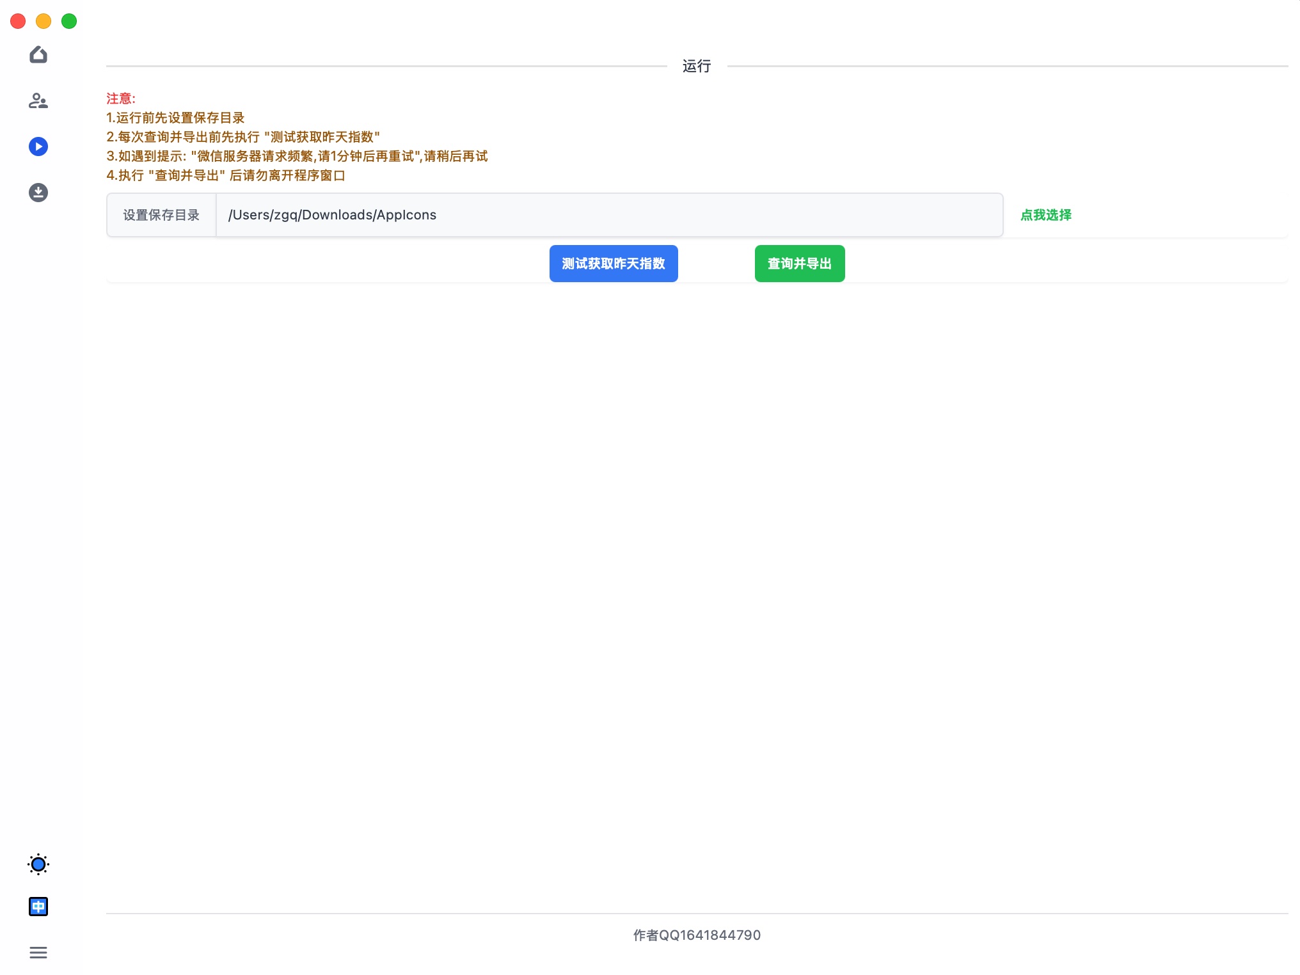Select the blue run (play) sidebar icon

click(38, 147)
